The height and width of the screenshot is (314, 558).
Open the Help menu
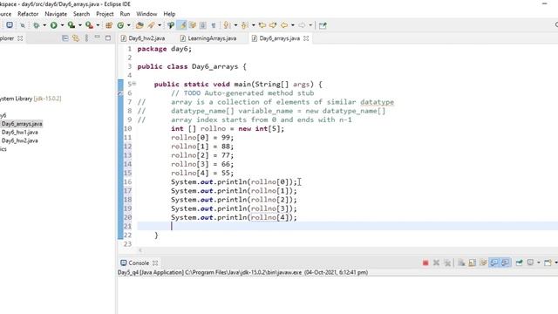(169, 14)
